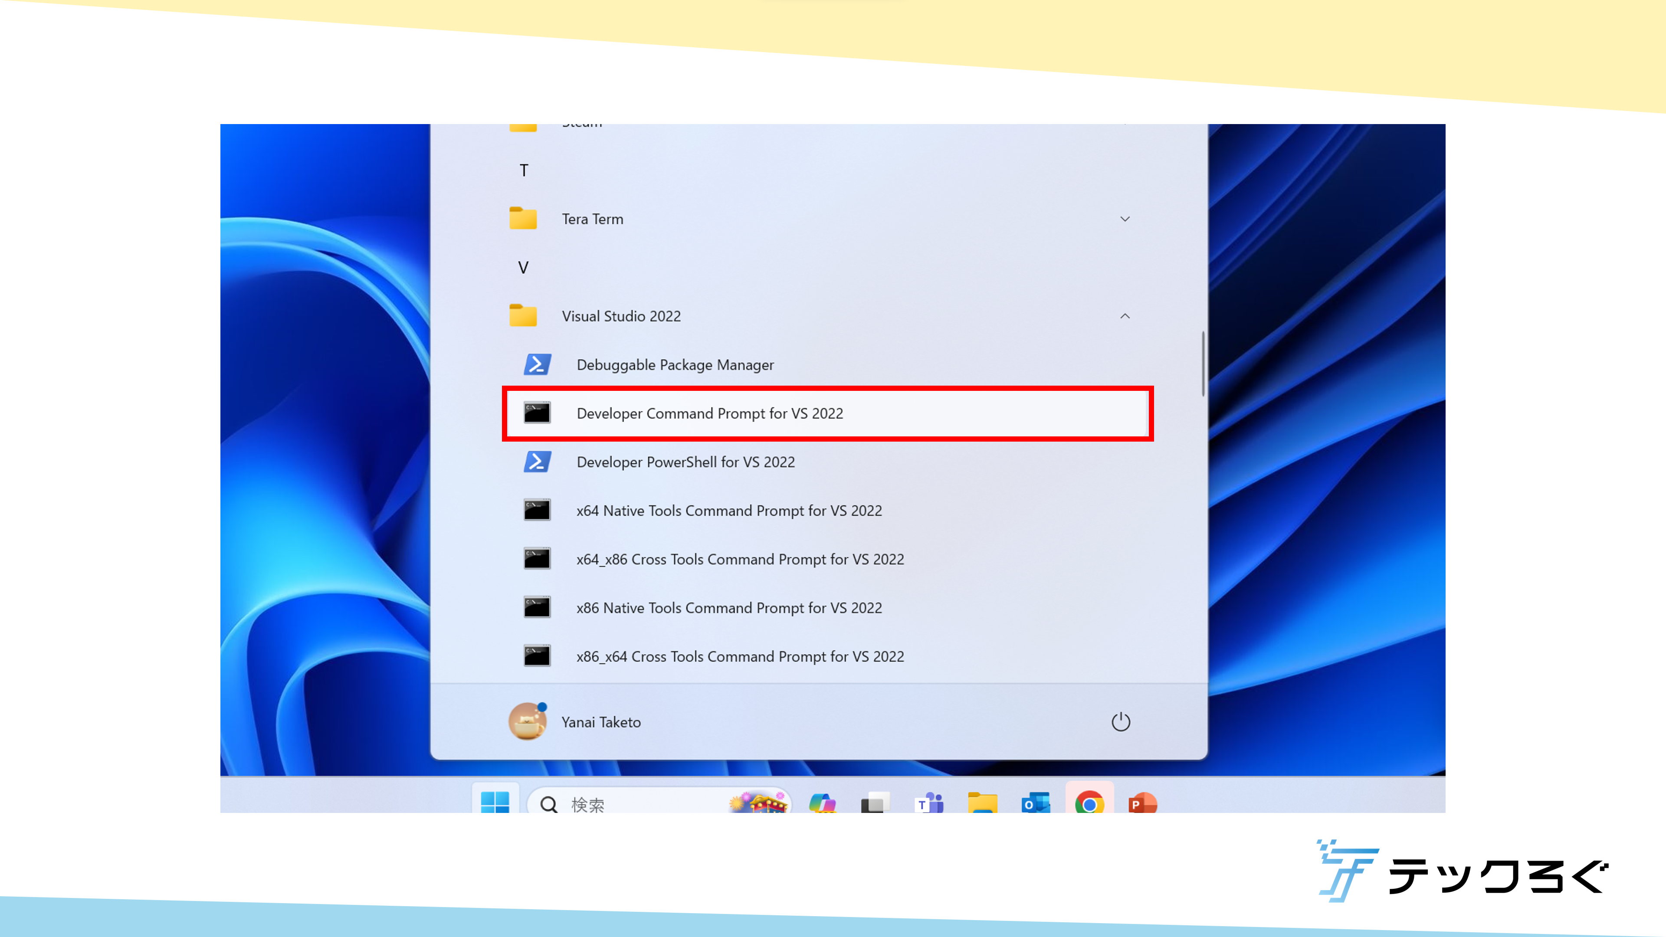Open Copilot from the taskbar
The width and height of the screenshot is (1666, 937).
822,803
